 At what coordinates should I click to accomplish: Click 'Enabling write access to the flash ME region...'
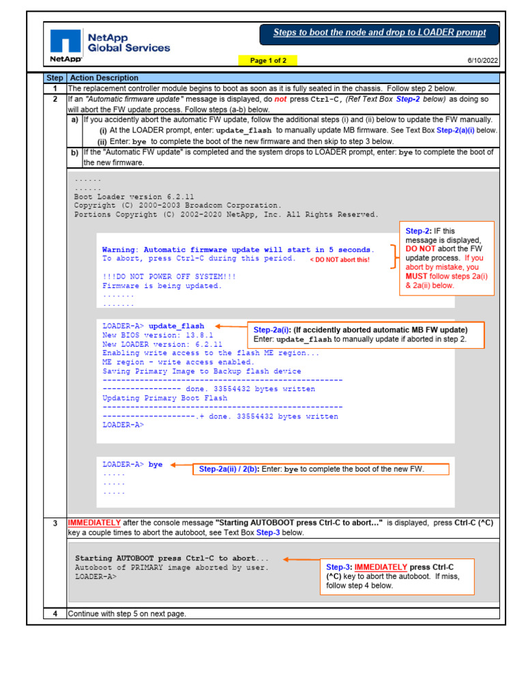coord(211,353)
